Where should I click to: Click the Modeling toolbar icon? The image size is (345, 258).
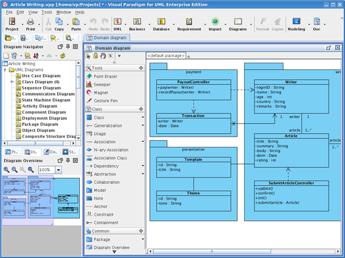(297, 24)
